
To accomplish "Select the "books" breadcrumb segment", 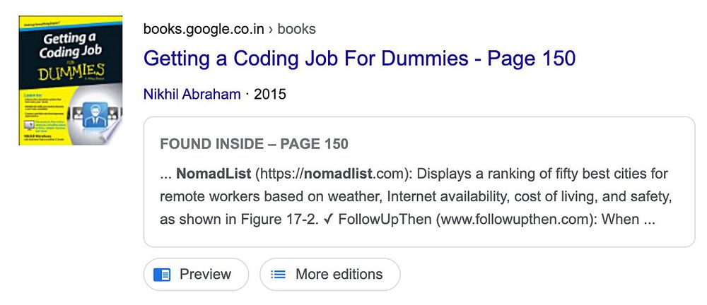I will point(297,29).
